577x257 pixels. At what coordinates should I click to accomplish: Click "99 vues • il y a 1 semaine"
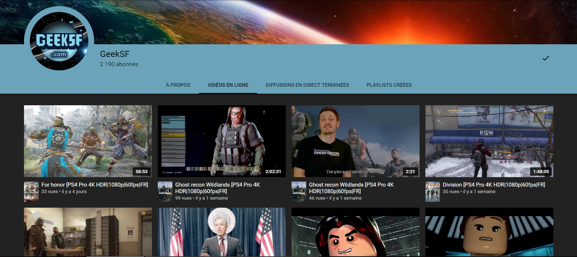coord(201,198)
